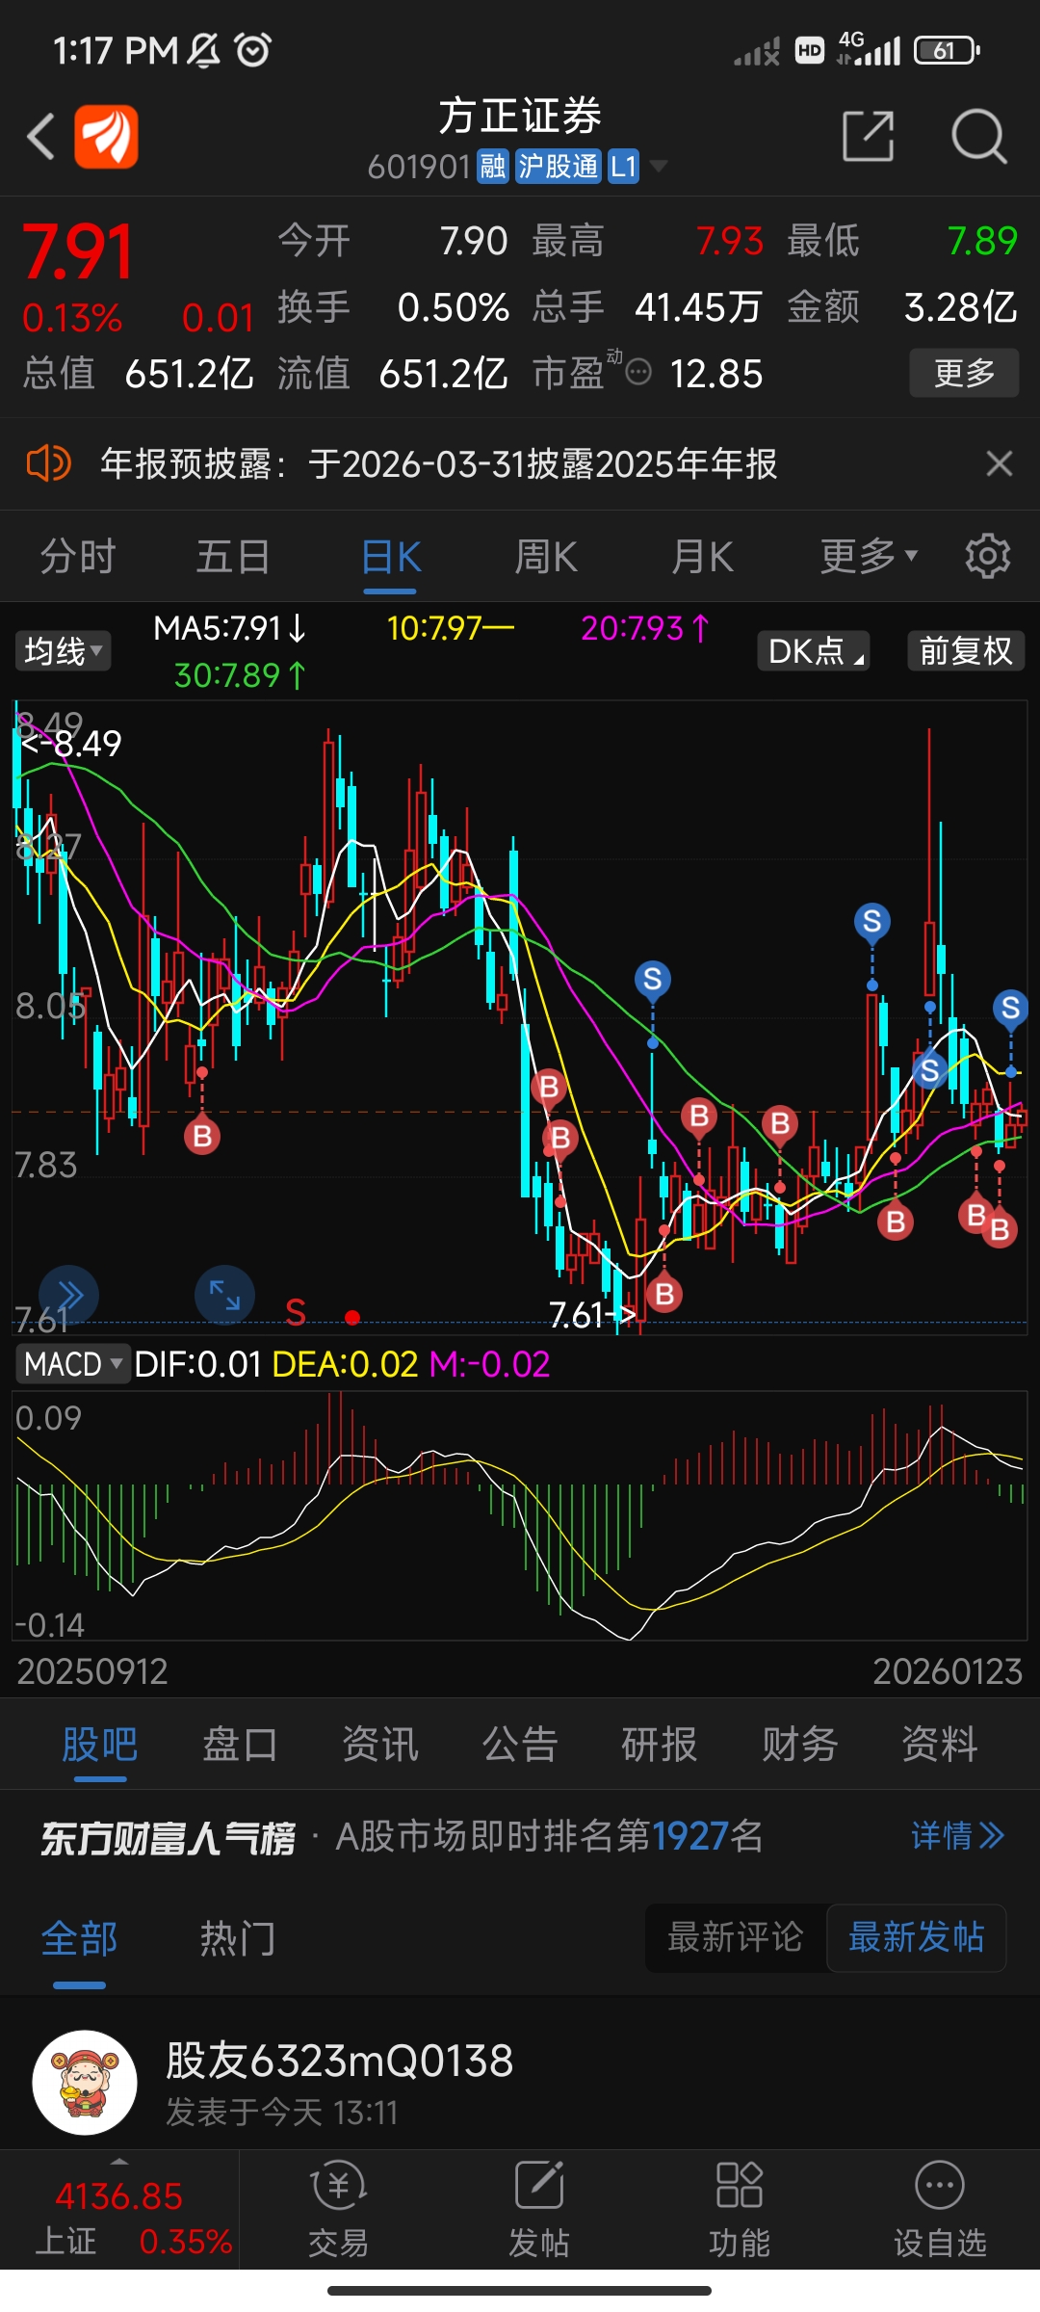Tap the back arrow icon
Screen dimensions: 1040x2312
(40, 137)
